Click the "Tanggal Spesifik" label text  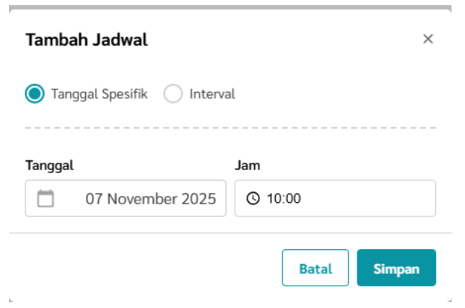click(99, 94)
